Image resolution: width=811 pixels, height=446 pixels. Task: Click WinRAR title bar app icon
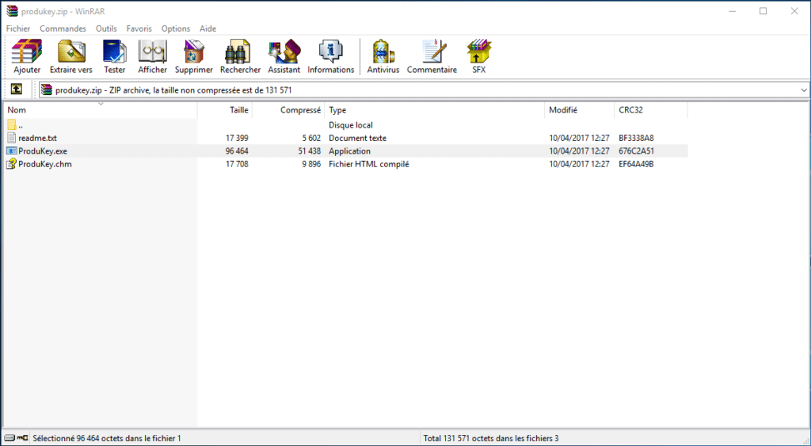click(13, 11)
